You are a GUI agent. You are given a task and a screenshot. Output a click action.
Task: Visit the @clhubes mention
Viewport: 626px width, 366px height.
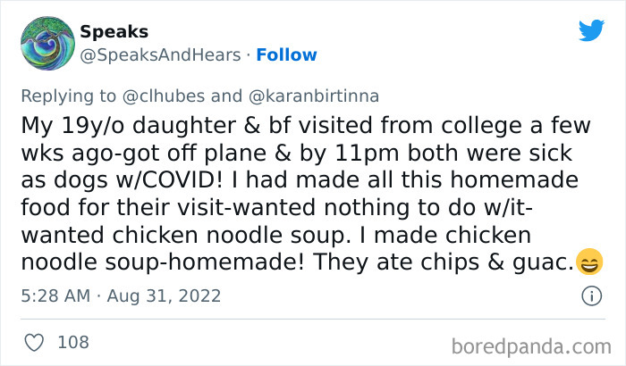[x=164, y=96]
